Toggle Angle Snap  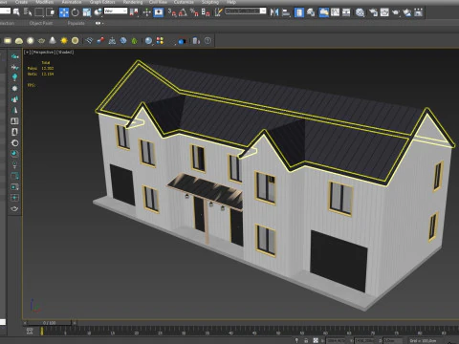coord(183,12)
